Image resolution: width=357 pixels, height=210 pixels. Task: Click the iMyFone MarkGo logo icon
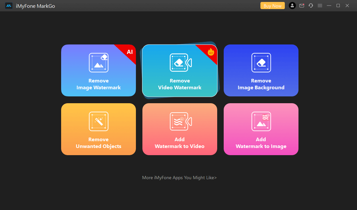click(x=9, y=6)
